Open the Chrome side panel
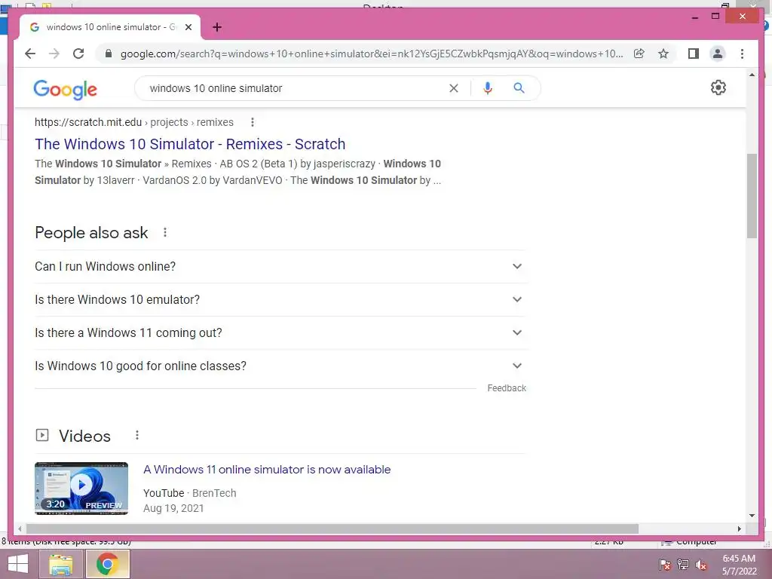Viewport: 772px width, 579px height. tap(694, 54)
